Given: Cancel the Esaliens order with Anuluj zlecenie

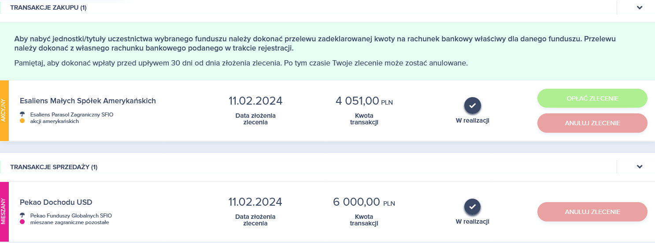Looking at the screenshot, I should [592, 123].
